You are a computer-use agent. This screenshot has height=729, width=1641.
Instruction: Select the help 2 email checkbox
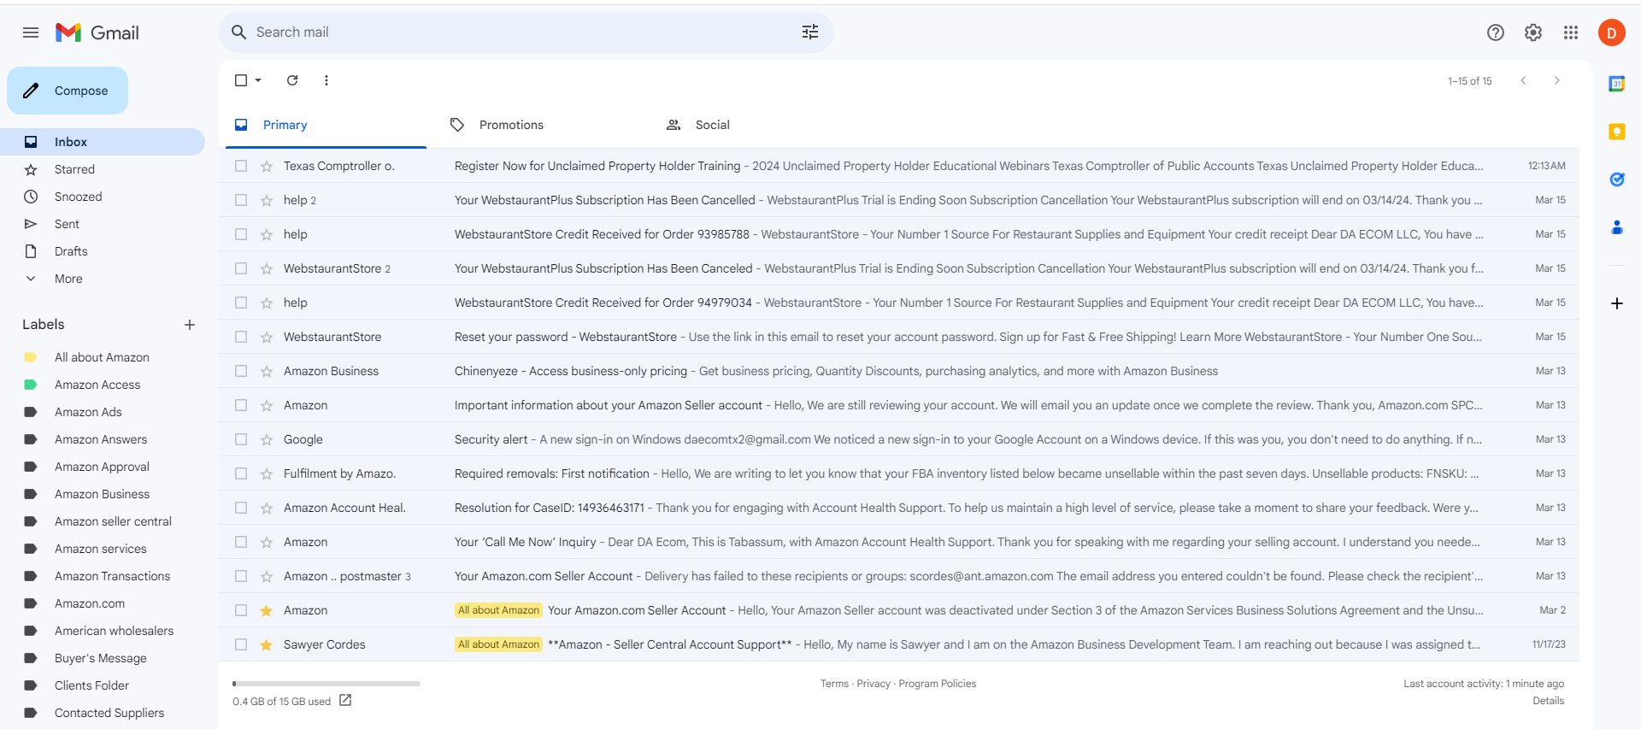point(241,200)
